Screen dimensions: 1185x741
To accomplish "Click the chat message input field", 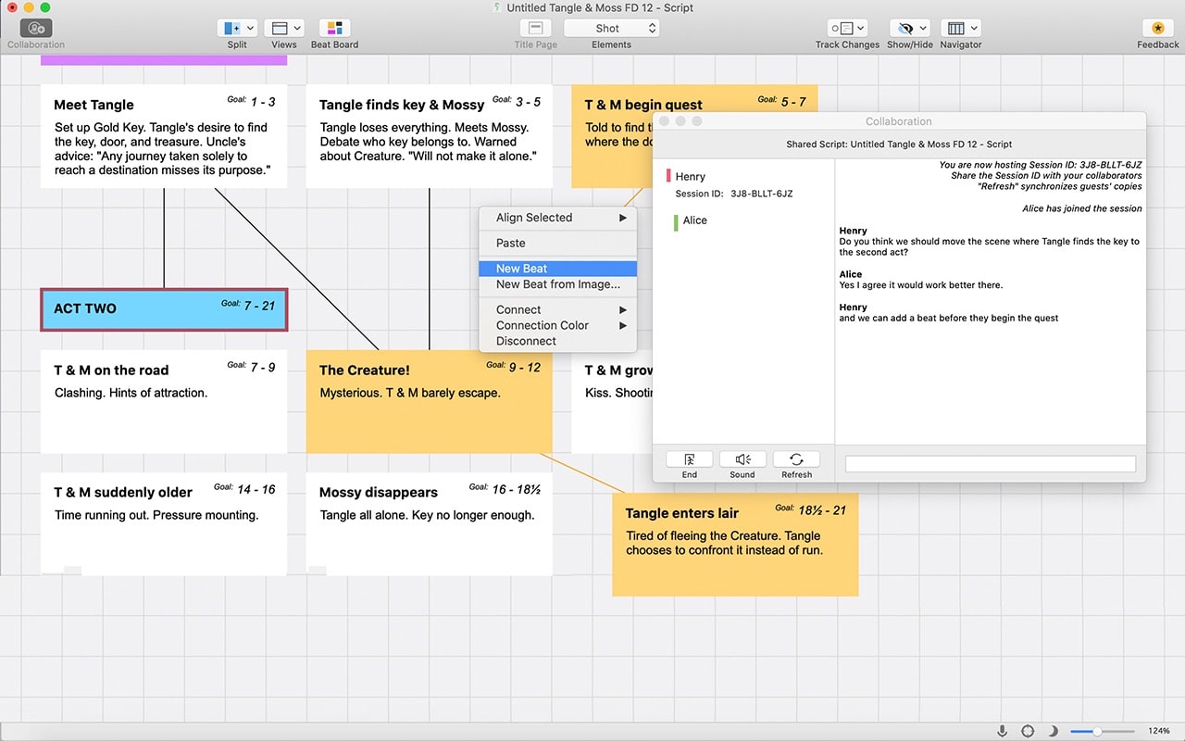I will click(990, 463).
